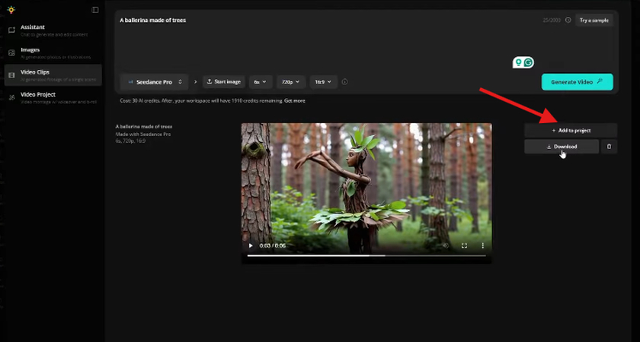Click the 'Made with Seedance Pro' text
The height and width of the screenshot is (342, 640).
click(x=143, y=134)
